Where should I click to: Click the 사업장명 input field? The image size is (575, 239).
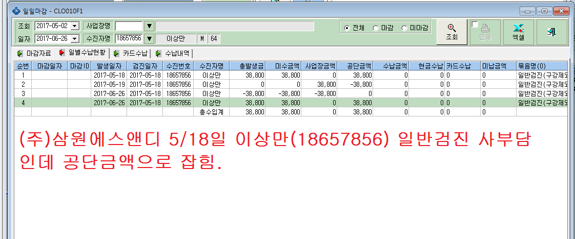click(x=129, y=26)
